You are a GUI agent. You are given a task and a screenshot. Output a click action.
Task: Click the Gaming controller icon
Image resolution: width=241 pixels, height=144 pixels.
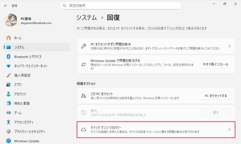(9, 113)
